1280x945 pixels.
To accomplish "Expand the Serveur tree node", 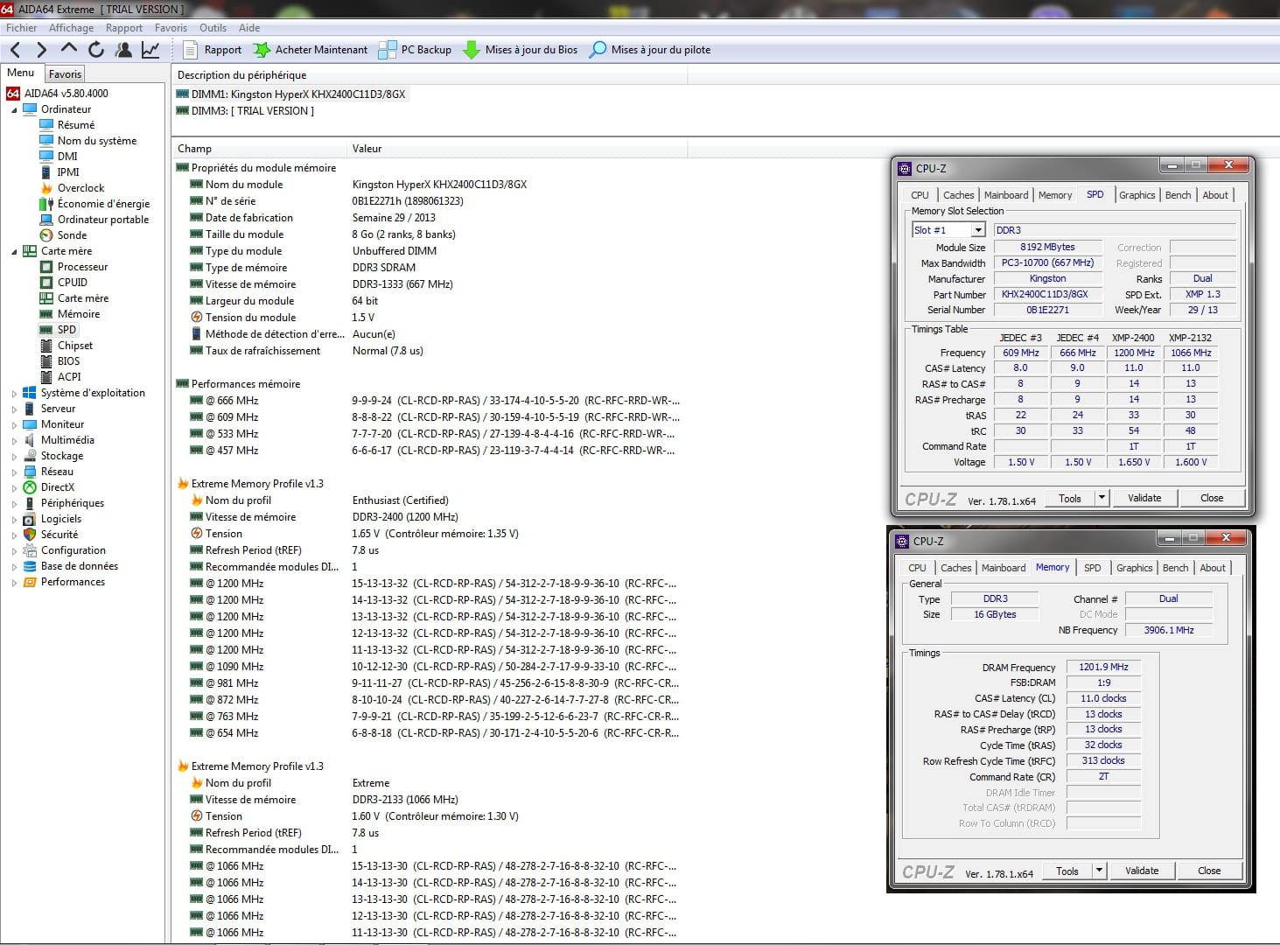I will (x=14, y=409).
